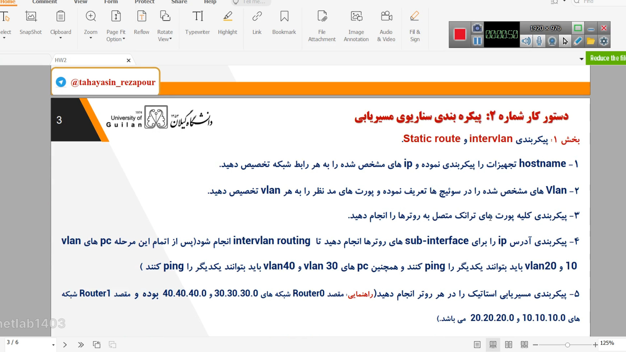Toggle webcam overlay in recorder
The image size is (626, 352).
point(552,41)
